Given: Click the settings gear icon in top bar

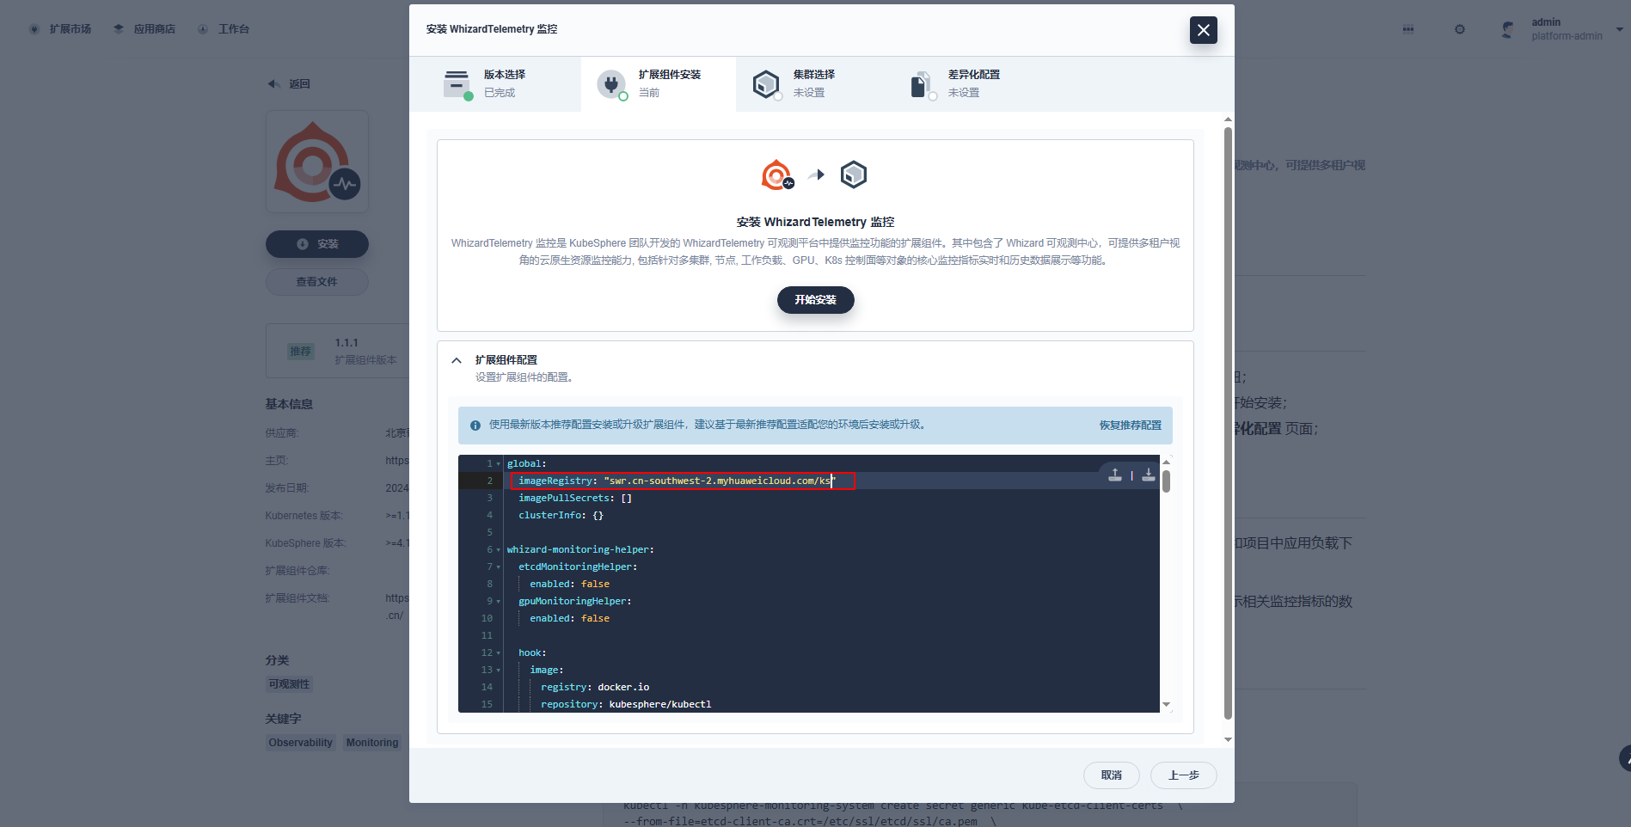Looking at the screenshot, I should click(x=1459, y=29).
